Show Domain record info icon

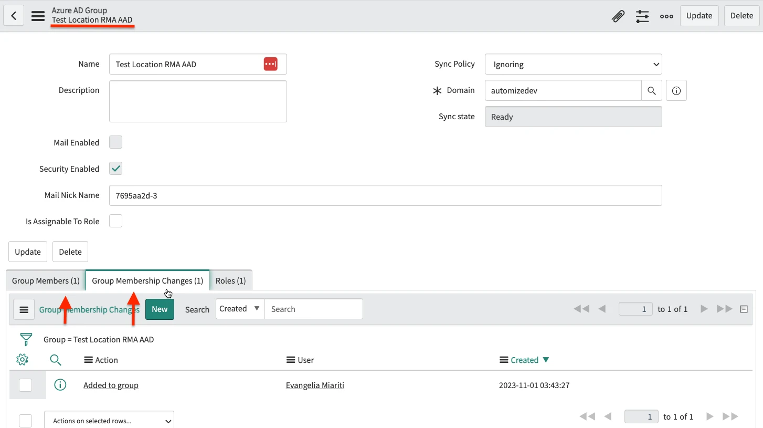coord(676,90)
